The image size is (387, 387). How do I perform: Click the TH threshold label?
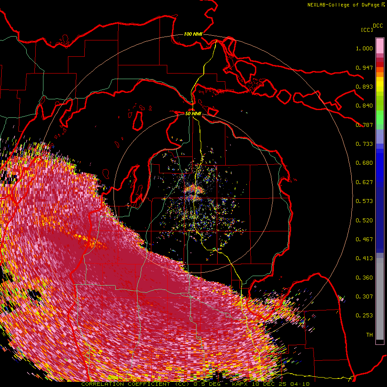click(x=369, y=335)
